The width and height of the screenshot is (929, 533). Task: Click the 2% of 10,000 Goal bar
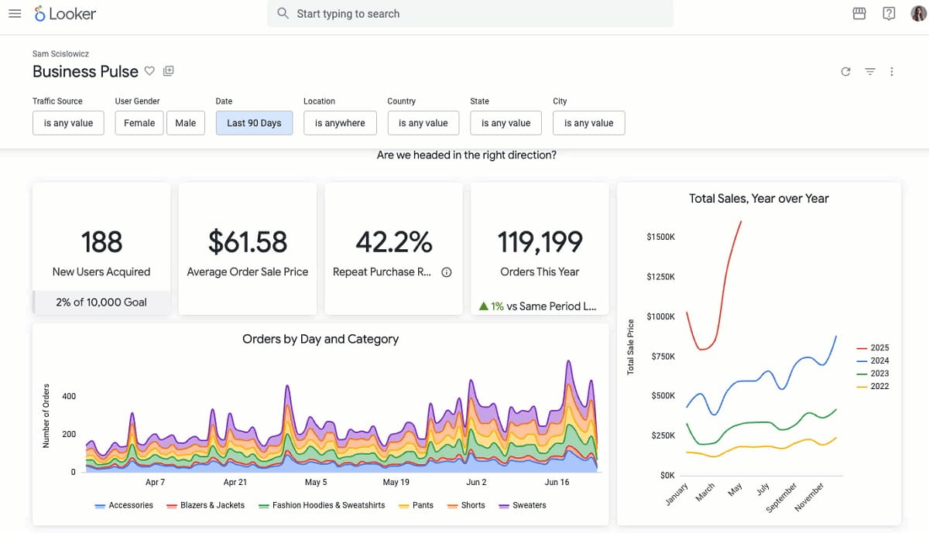(101, 302)
